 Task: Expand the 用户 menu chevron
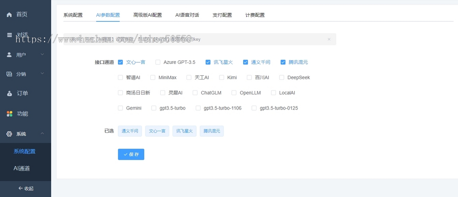42,54
